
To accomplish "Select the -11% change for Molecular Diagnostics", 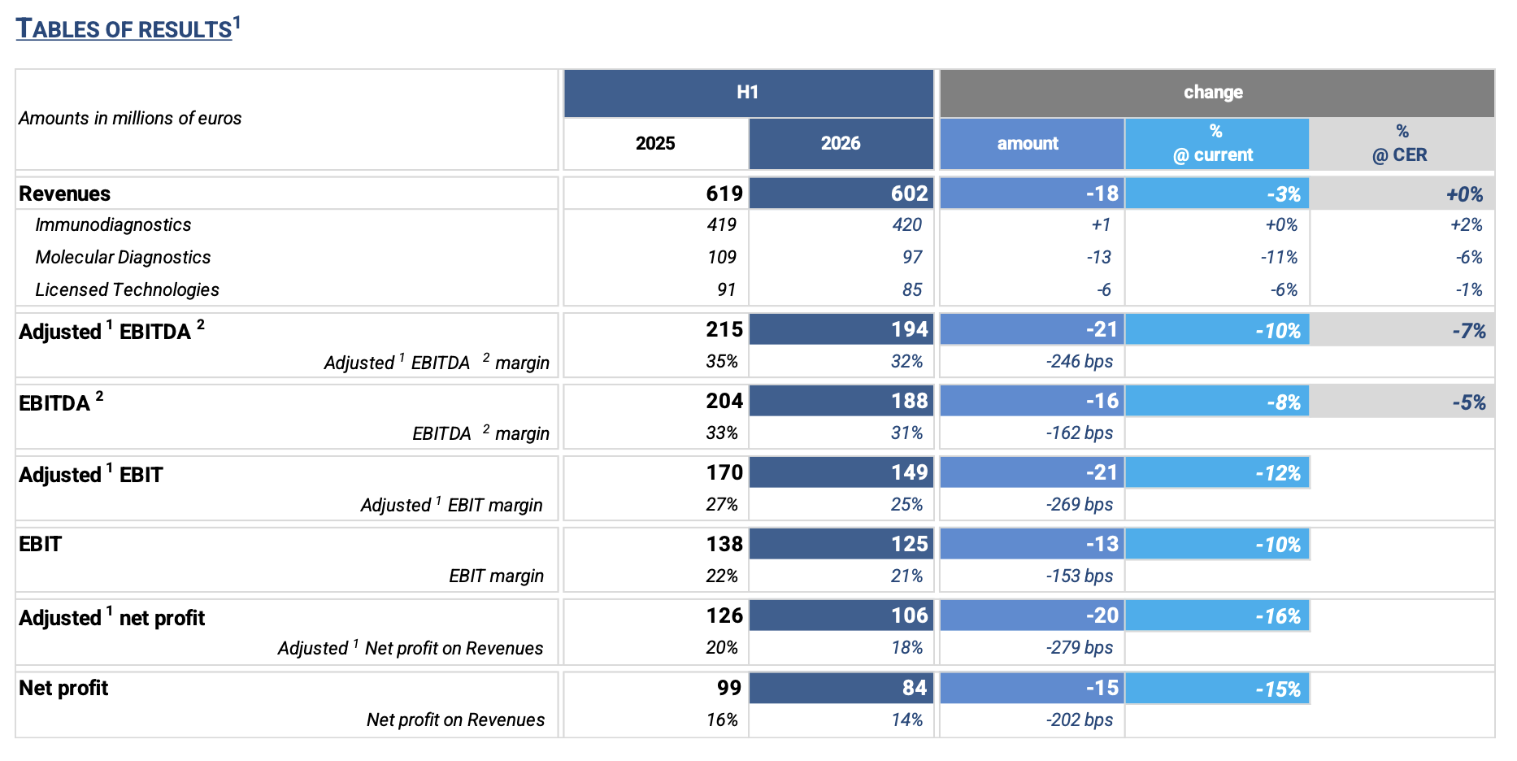I will [x=1279, y=258].
